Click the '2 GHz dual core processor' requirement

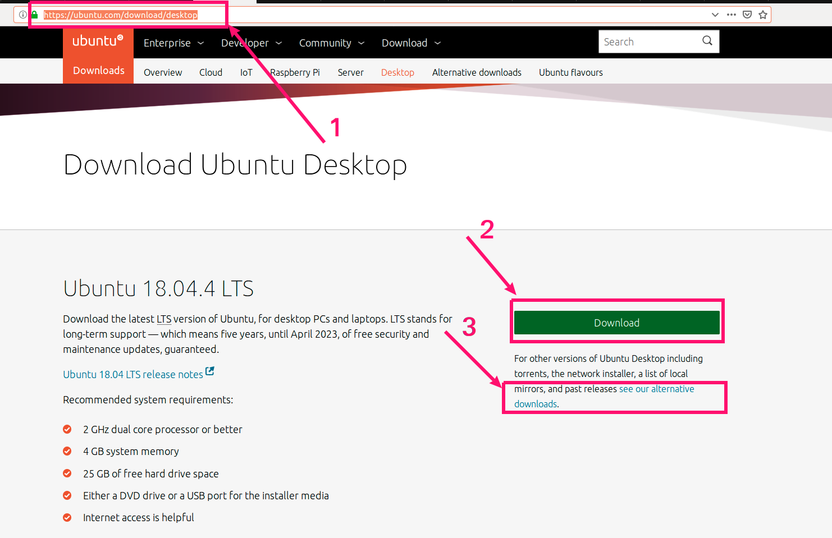pos(163,430)
